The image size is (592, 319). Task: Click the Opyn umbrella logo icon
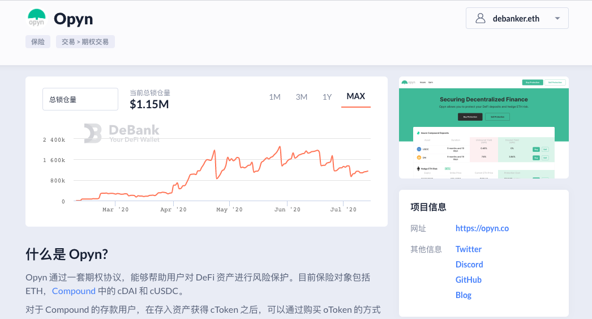pos(37,19)
